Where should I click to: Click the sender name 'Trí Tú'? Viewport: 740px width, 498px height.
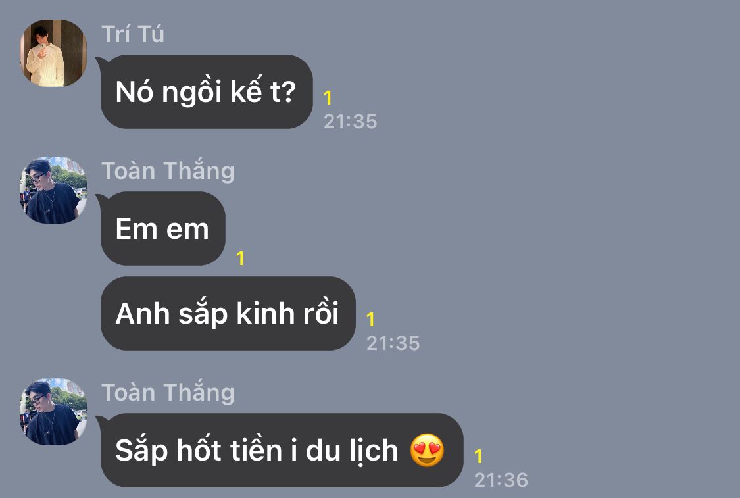[x=133, y=34]
